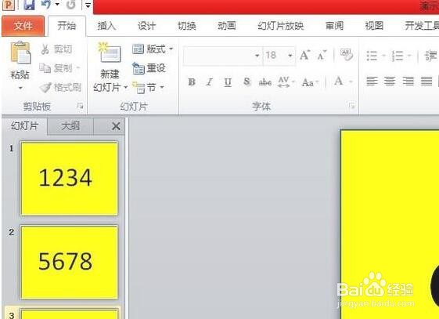Screen dimensions: 439x319
Task: Click the Change Case Aa icon
Action: [x=308, y=82]
